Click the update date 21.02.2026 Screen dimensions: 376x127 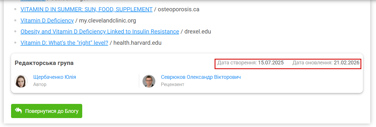[x=346, y=63]
